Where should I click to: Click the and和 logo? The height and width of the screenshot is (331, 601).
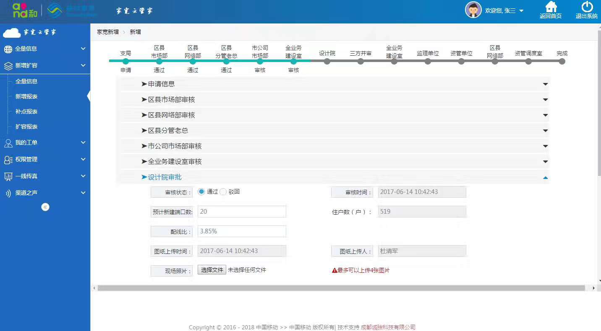(x=25, y=10)
